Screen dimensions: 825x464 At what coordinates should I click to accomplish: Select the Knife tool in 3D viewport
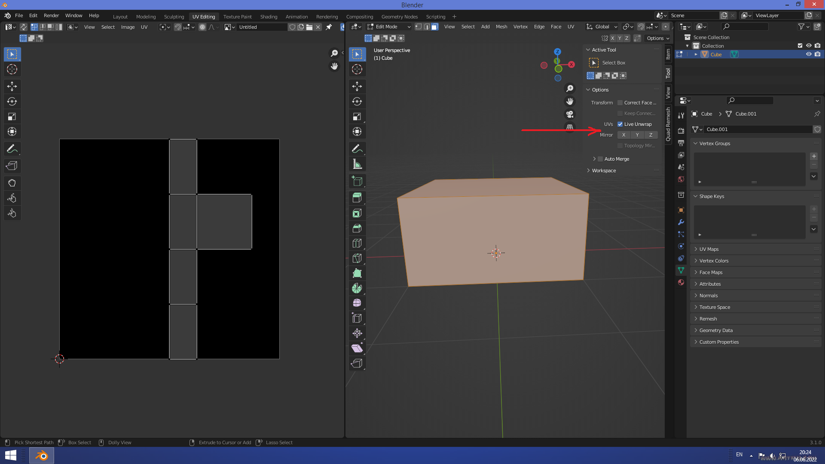[x=357, y=258]
